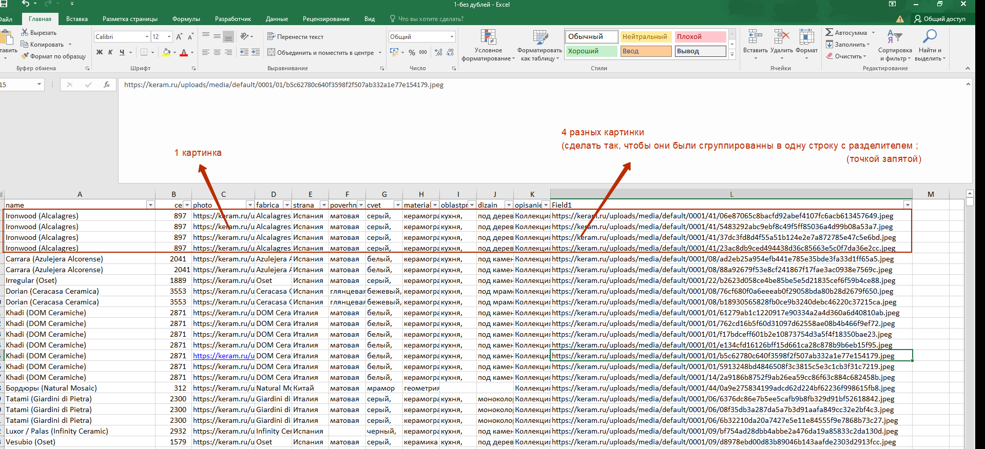
Task: Open the Calibri font name dropdown
Action: pyautogui.click(x=147, y=36)
